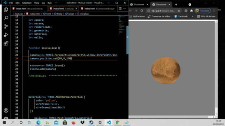Open the Run and Debug view
Screen dimensions: 225x126
(6, 35)
